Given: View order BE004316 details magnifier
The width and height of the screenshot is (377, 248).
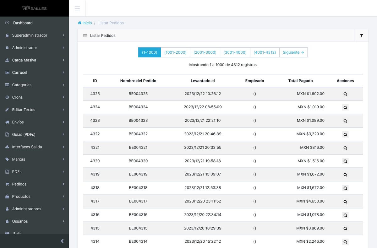Looking at the screenshot, I should coord(345,215).
